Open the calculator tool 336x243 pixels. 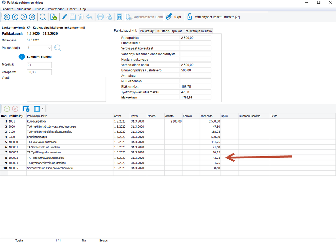click(x=119, y=17)
